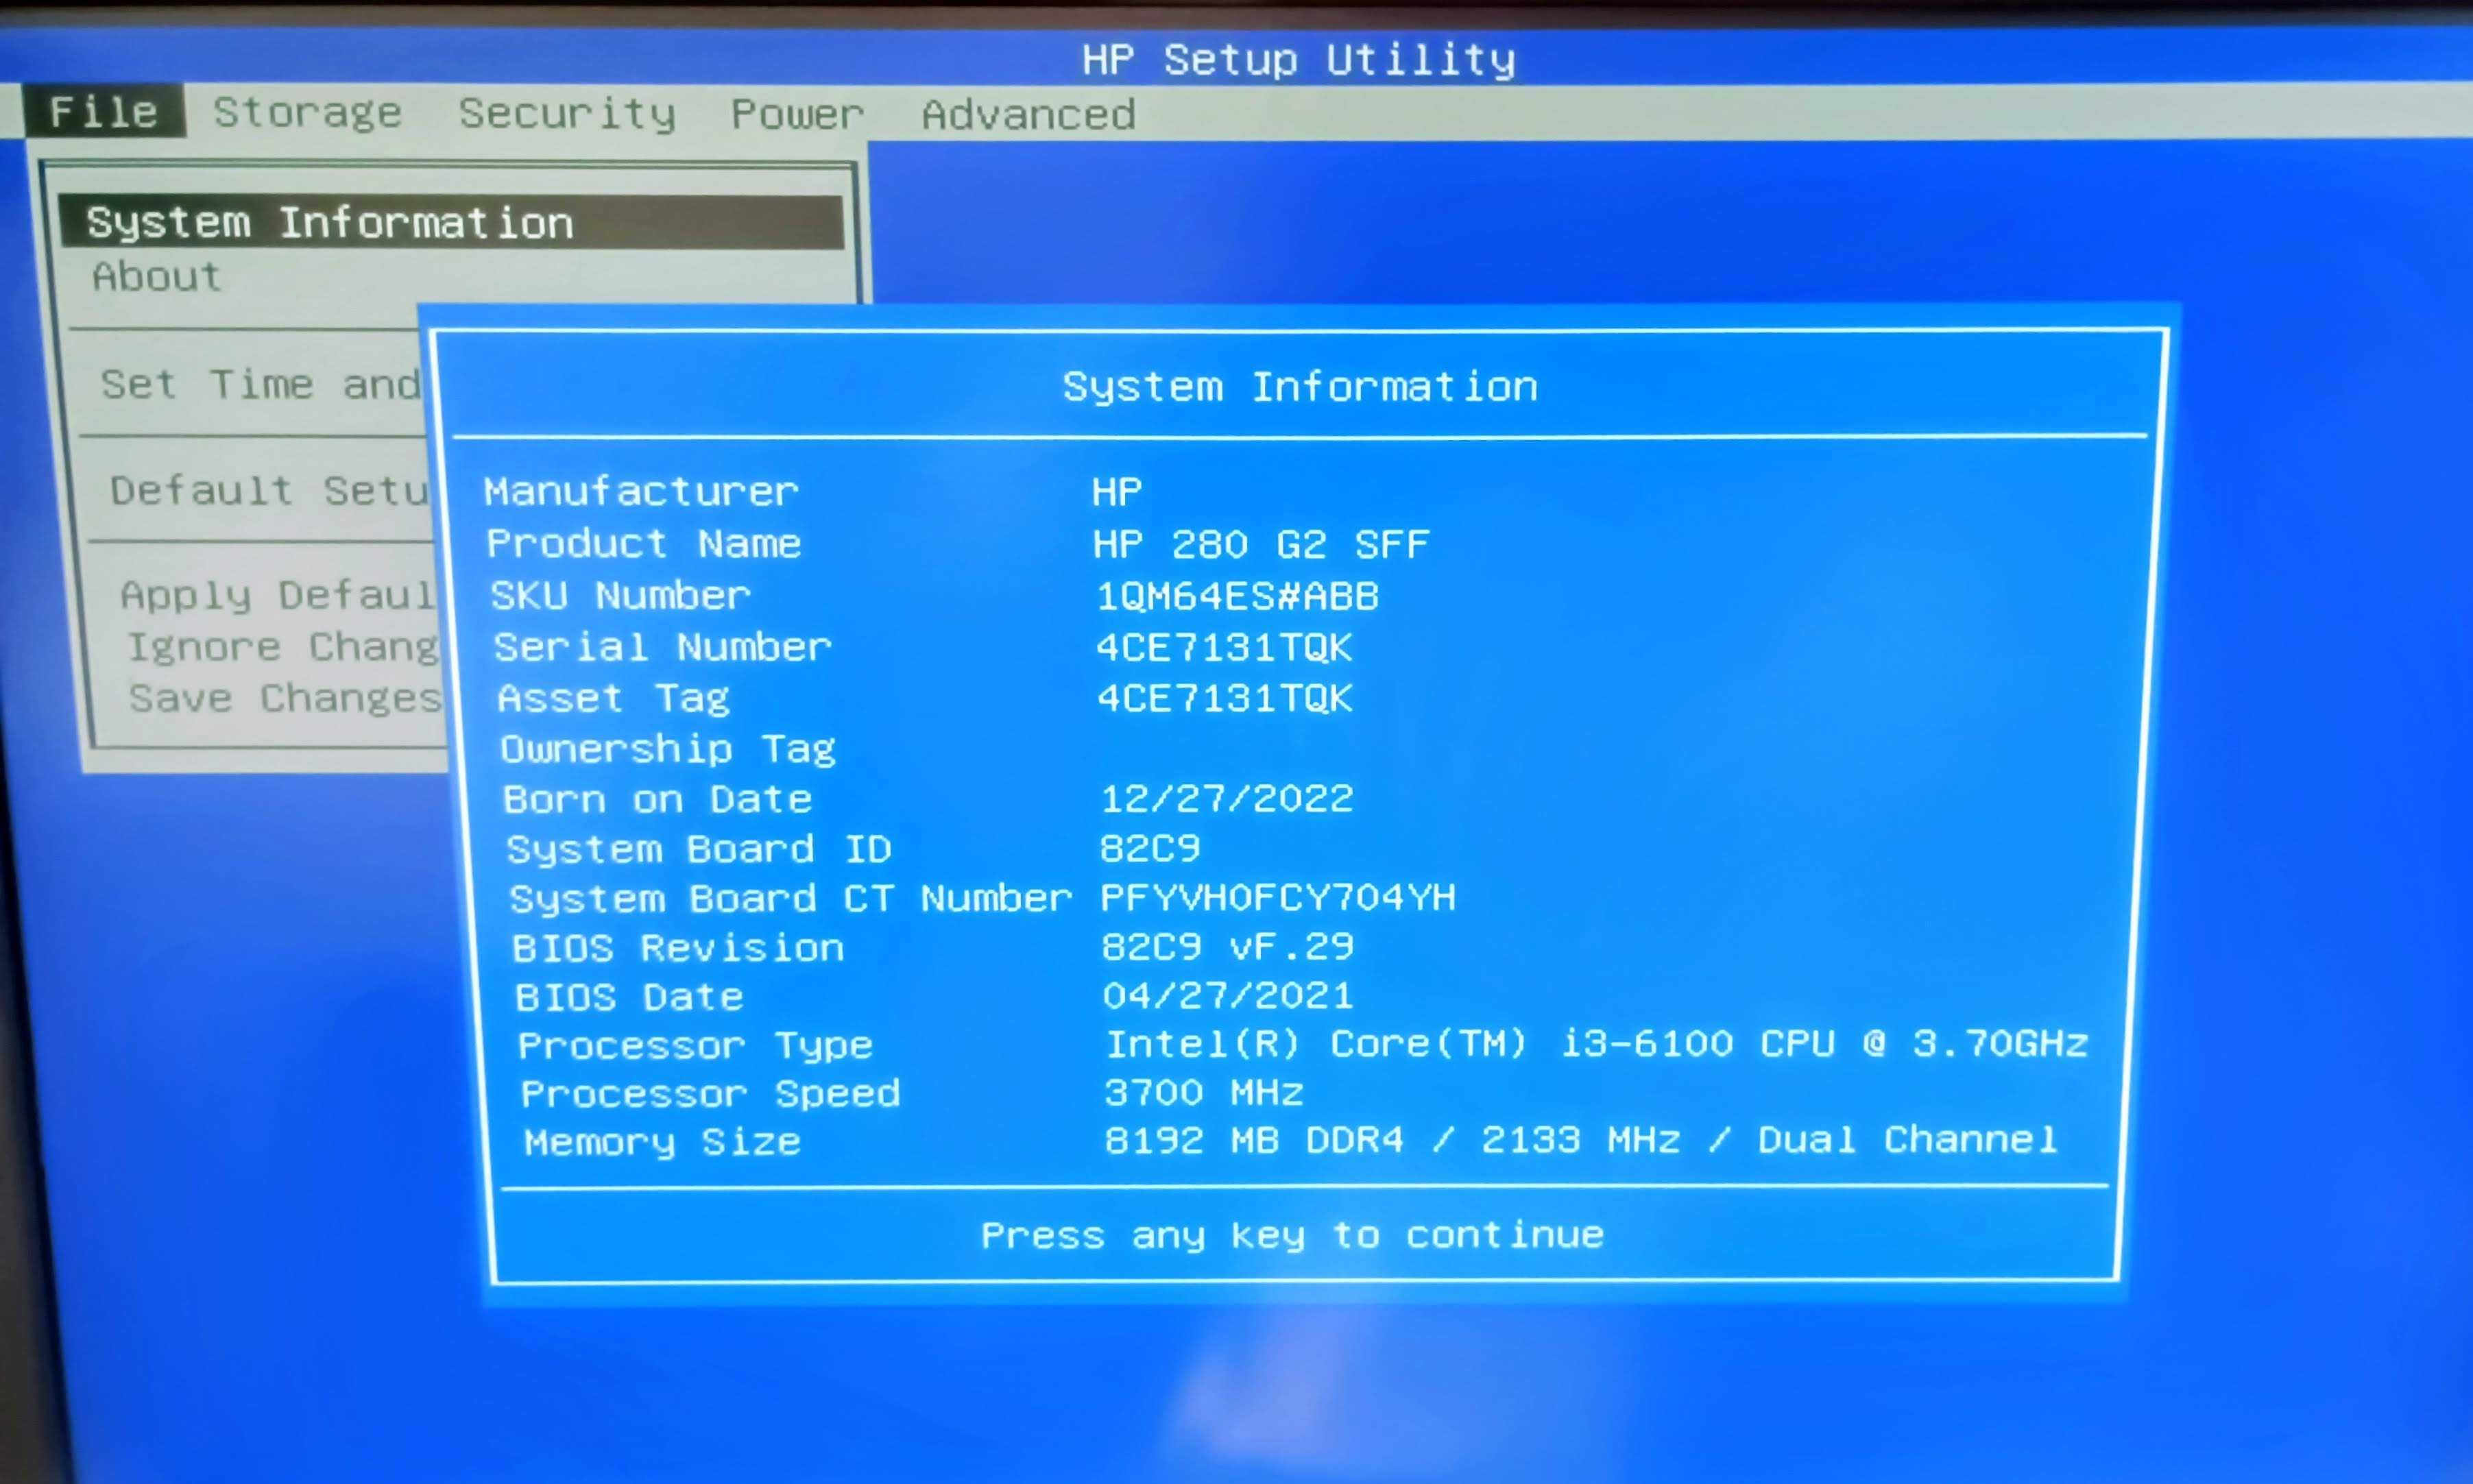Click the System Information dialog title
Viewport: 2473px width, 1484px height.
click(1300, 387)
